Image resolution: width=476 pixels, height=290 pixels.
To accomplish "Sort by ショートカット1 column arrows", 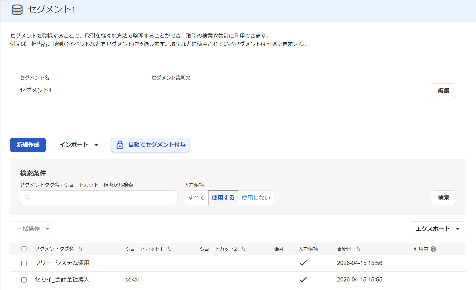I will point(169,249).
